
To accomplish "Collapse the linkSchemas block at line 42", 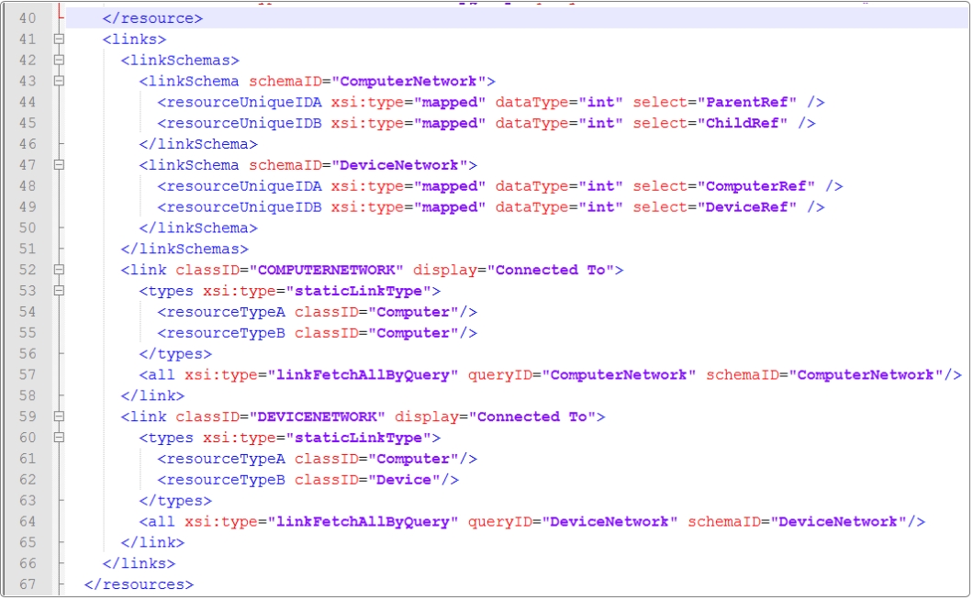I will (x=59, y=61).
